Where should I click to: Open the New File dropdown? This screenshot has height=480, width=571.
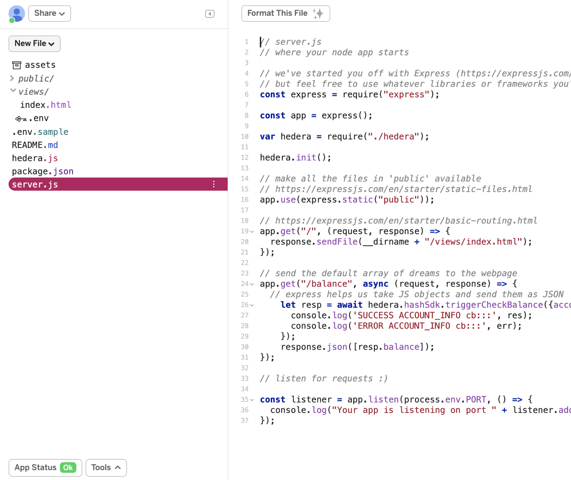point(34,44)
